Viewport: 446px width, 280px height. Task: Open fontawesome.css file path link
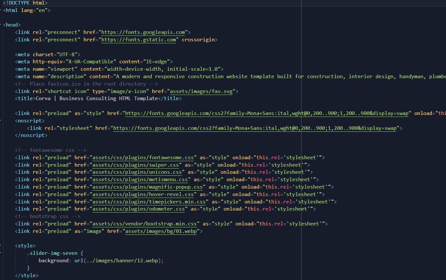tap(143, 158)
